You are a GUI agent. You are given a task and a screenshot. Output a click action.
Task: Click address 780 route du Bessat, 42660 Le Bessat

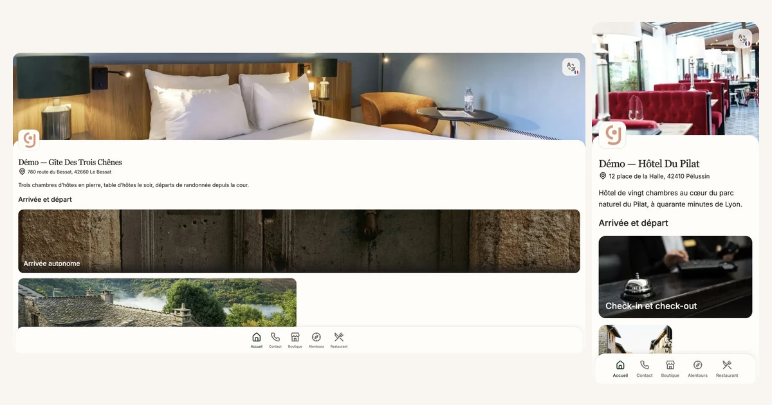coord(69,172)
